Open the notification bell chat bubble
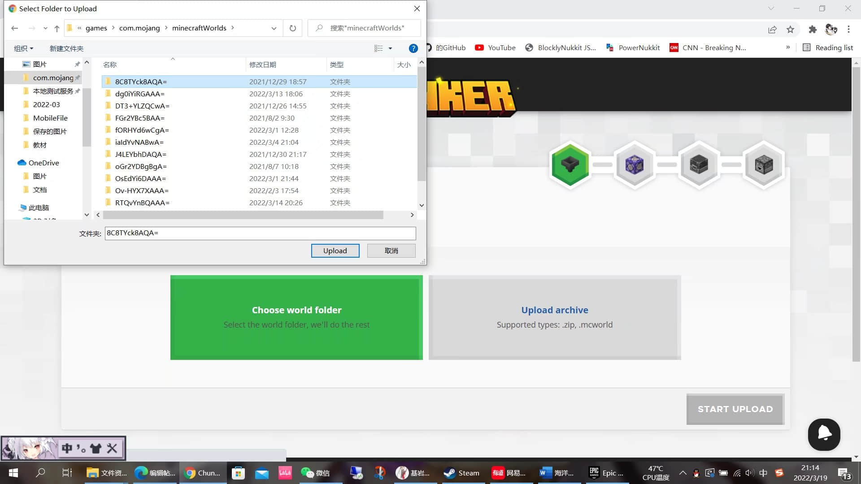Screen dimensions: 861x484 coord(824,434)
